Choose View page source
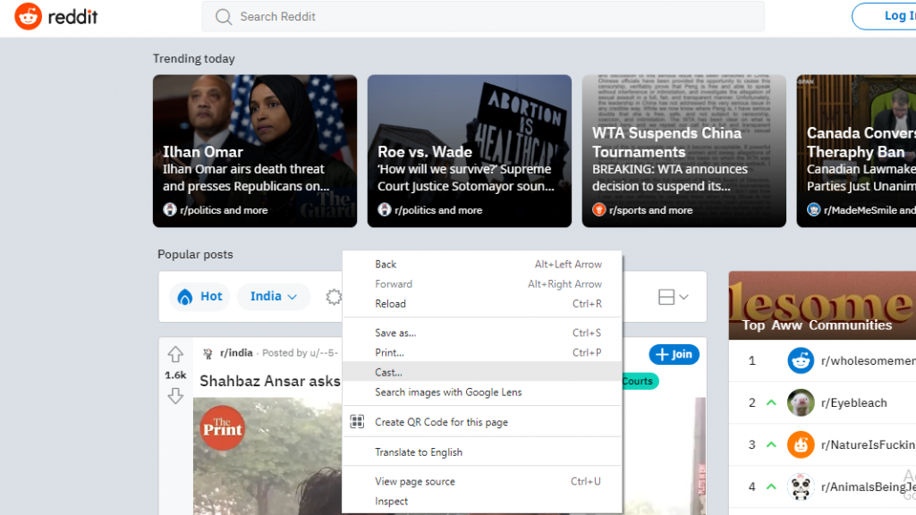The image size is (916, 515). coord(482,481)
